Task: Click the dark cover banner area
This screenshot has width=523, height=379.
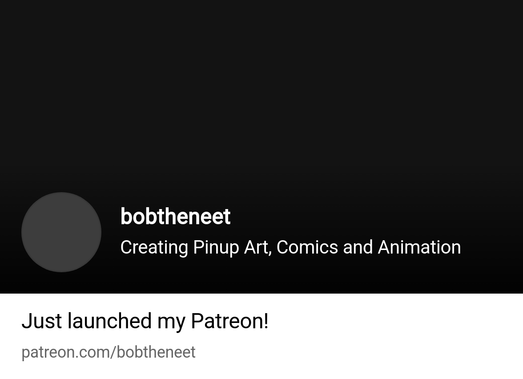Action: point(261,89)
